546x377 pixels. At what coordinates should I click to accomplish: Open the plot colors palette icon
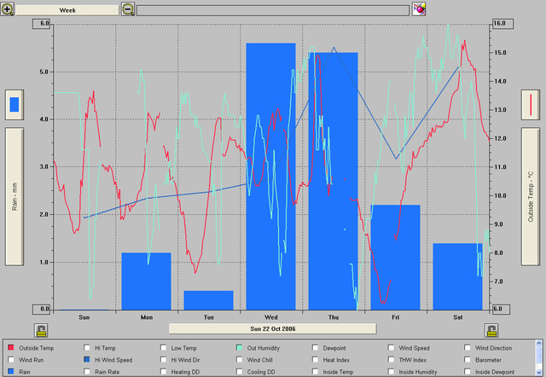click(419, 9)
